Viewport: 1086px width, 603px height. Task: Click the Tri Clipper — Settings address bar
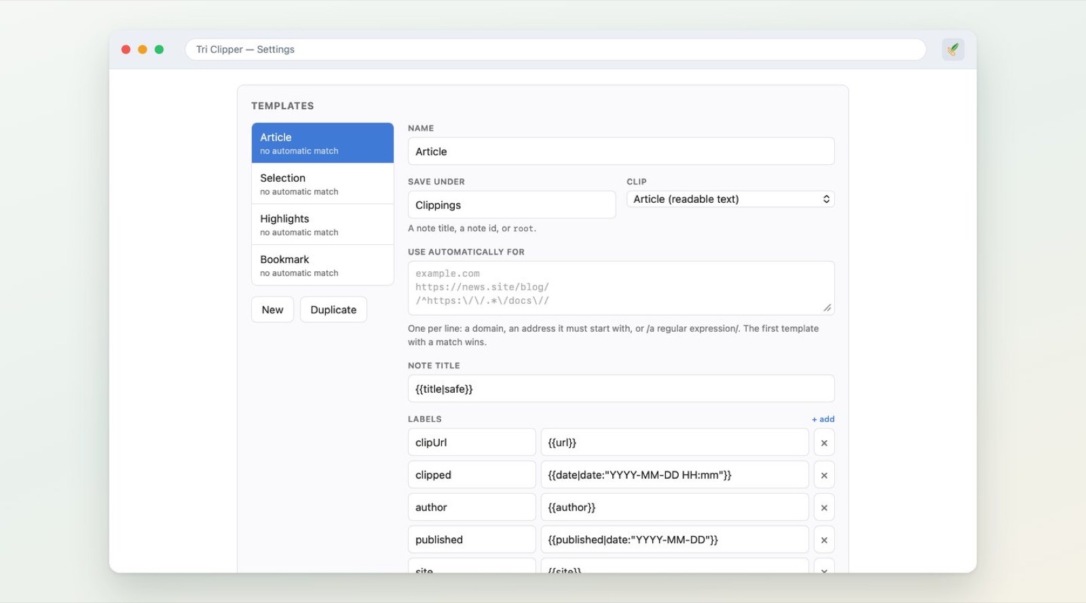pyautogui.click(x=555, y=50)
